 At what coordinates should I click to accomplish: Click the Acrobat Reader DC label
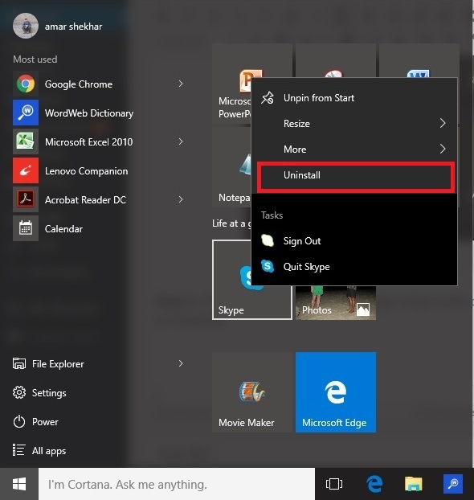85,200
